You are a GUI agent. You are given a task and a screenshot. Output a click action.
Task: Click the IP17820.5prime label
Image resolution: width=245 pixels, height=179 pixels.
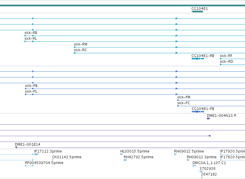click(x=233, y=157)
